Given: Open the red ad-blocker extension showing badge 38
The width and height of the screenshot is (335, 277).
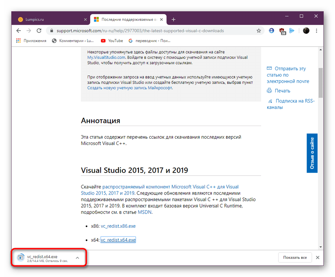Looking at the screenshot, I should [282, 31].
